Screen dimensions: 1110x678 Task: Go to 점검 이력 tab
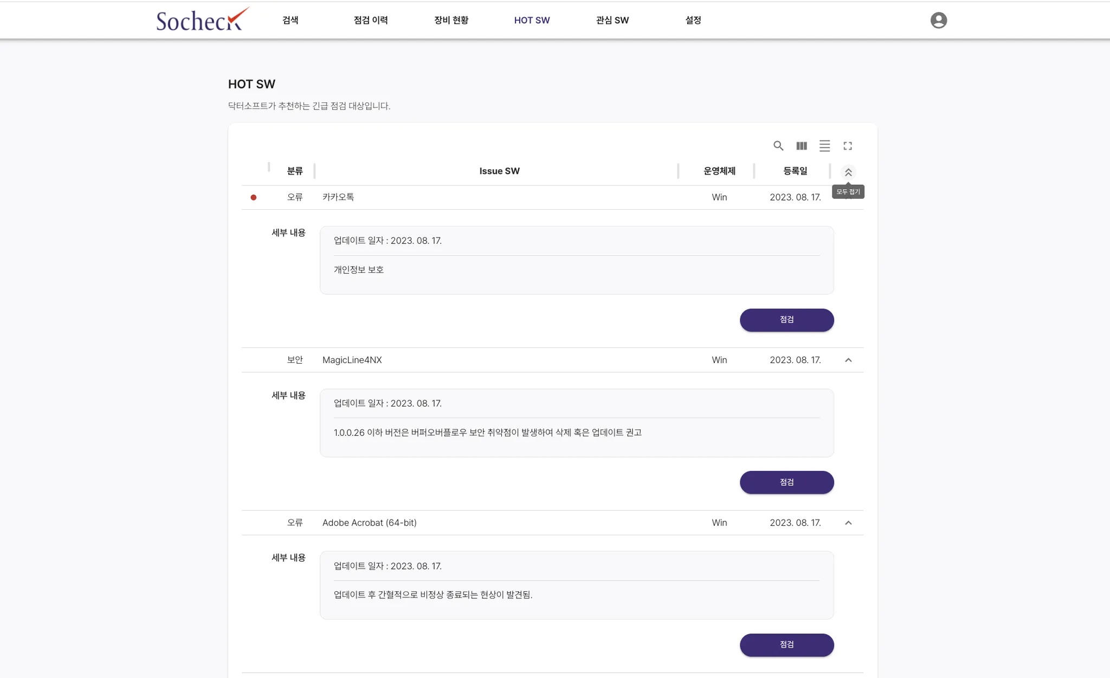(x=371, y=20)
